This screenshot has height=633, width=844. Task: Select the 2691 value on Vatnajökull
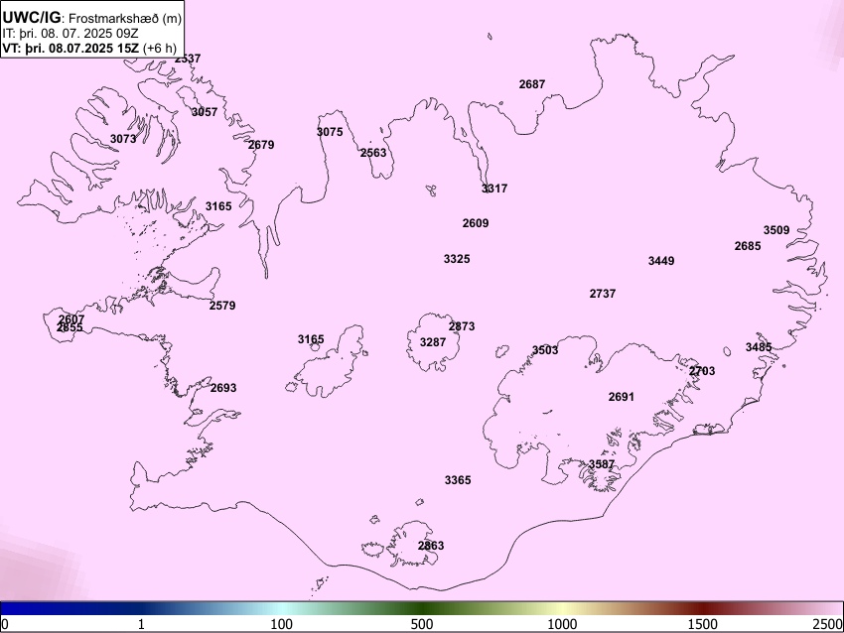(x=622, y=397)
